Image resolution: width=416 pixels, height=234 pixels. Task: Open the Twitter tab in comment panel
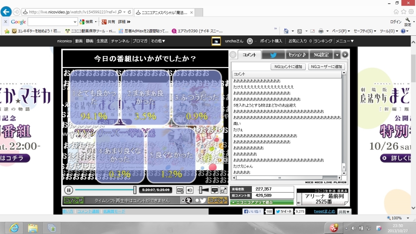pyautogui.click(x=273, y=55)
